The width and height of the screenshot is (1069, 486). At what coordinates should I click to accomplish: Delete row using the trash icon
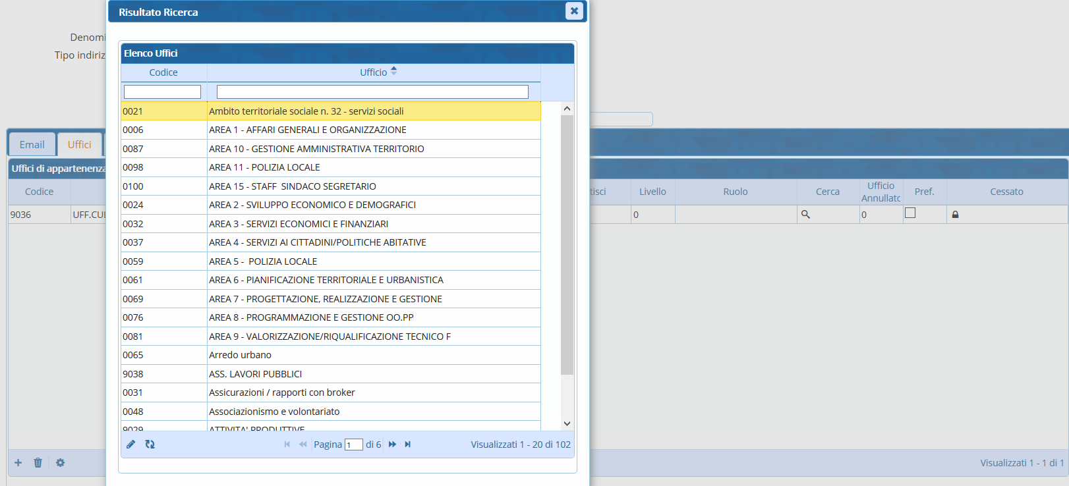click(38, 463)
